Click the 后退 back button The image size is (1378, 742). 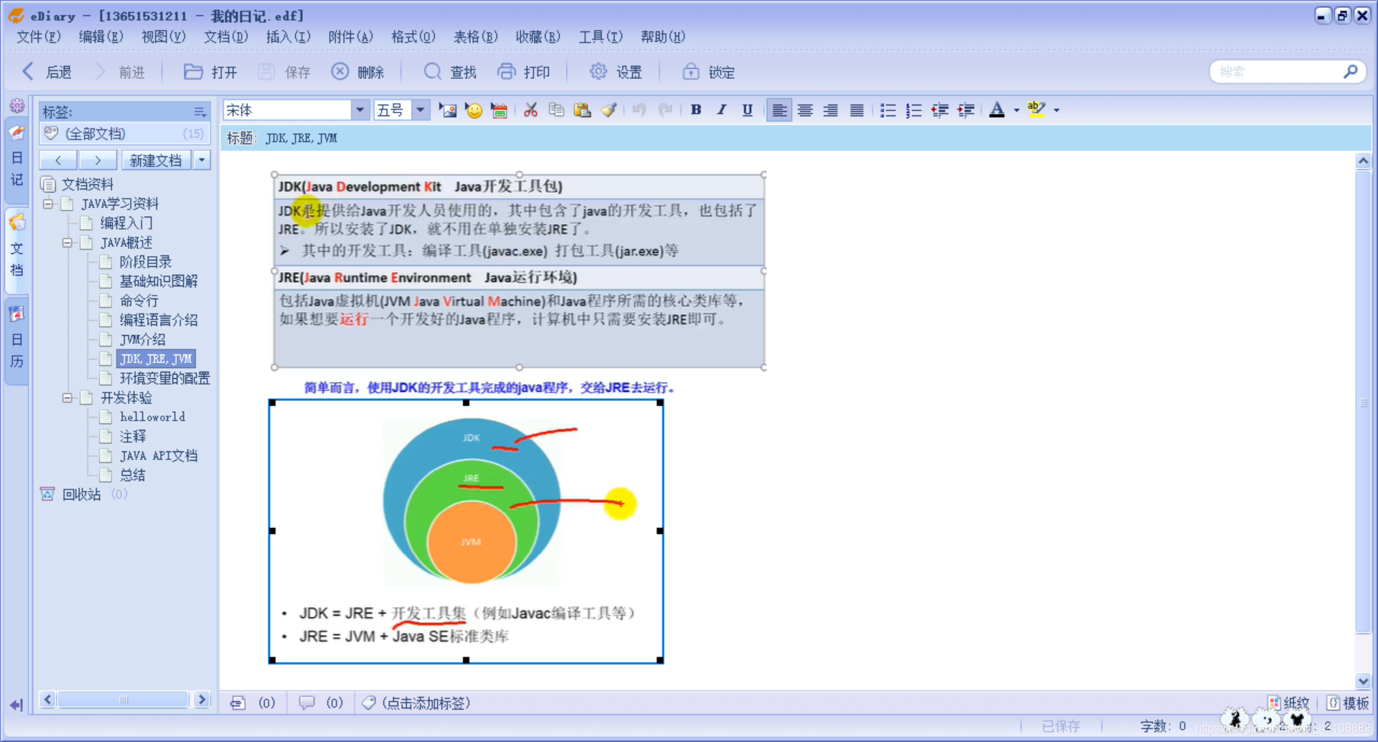(x=47, y=72)
